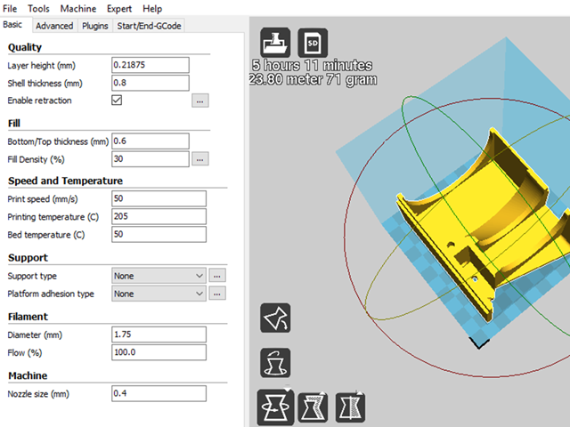Click the Bottom/Top thickness input field
The image size is (570, 427).
[x=151, y=141]
